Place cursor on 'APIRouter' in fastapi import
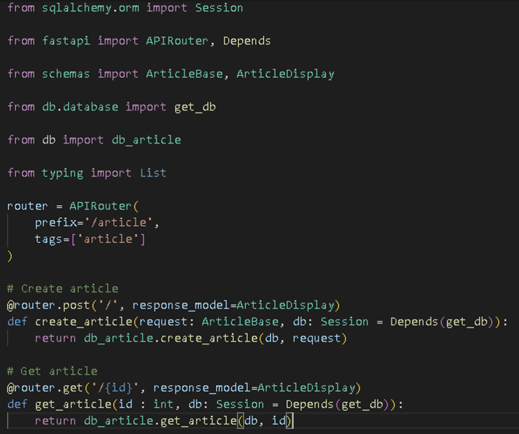Screen dimensions: 519x434 177,41
